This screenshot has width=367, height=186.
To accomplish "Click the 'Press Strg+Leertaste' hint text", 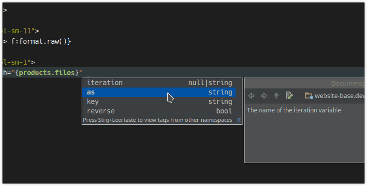I will coord(157,120).
